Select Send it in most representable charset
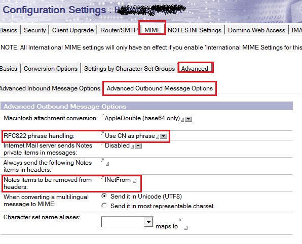 [x=104, y=206]
